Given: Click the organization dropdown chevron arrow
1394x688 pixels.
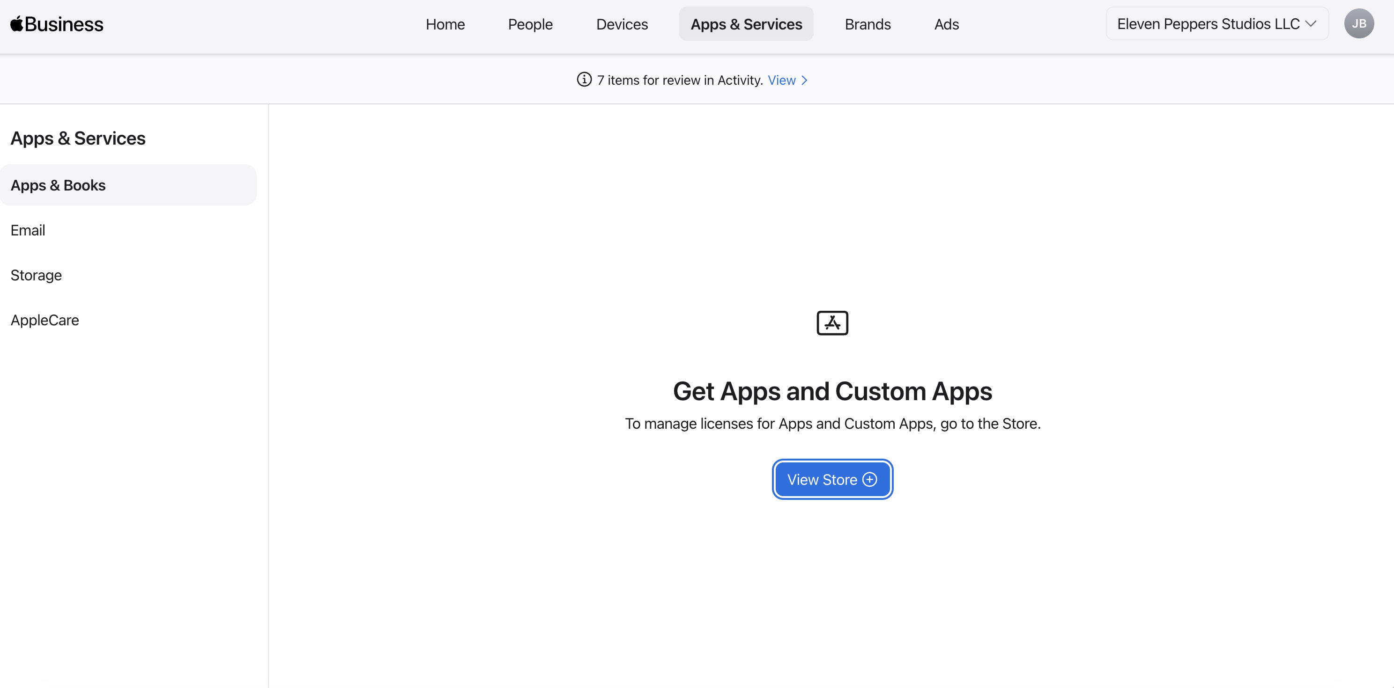Looking at the screenshot, I should pos(1311,24).
